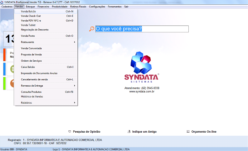Viewport: 248px width, 151px height.
Task: Click the Syndata app icon in the title bar
Action: [x=2, y=2]
